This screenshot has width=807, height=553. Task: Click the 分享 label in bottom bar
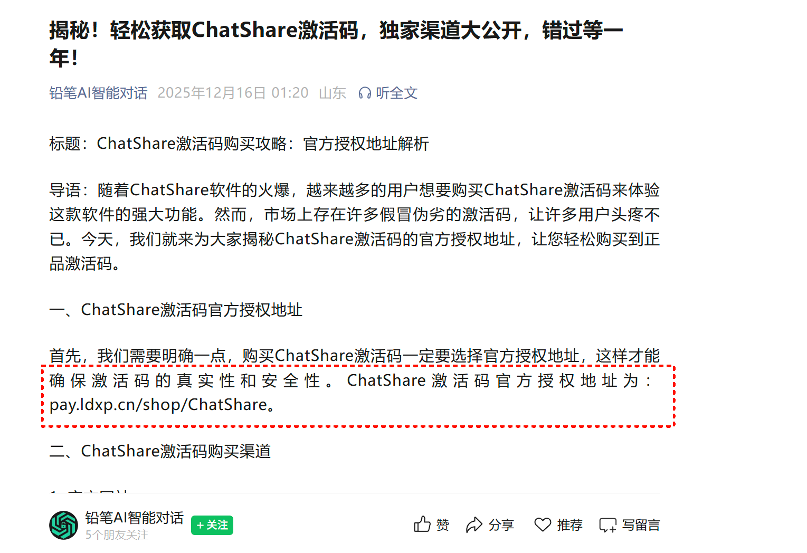(x=501, y=525)
